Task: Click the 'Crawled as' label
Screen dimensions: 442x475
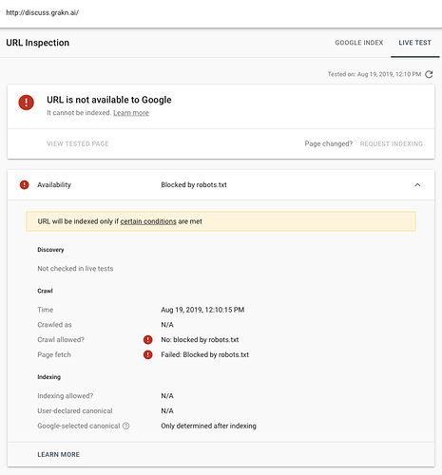Action: tap(54, 325)
